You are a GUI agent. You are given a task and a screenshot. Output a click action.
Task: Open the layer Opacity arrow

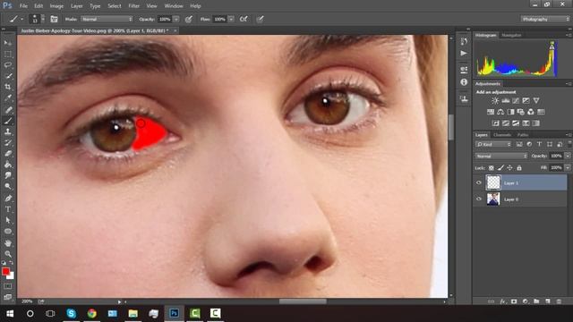click(567, 156)
